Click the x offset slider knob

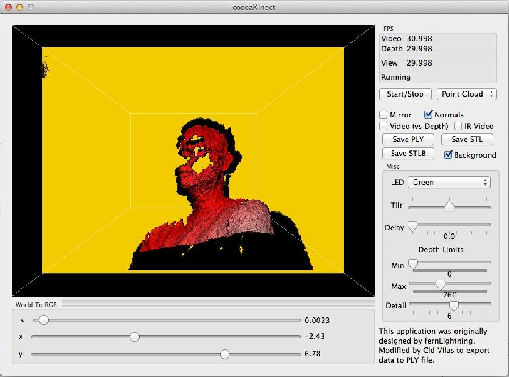tap(134, 337)
